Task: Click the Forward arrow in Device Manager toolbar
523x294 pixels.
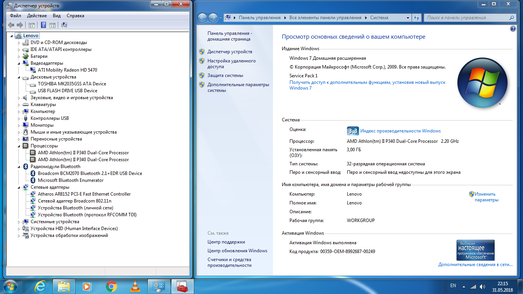Action: coord(20,25)
